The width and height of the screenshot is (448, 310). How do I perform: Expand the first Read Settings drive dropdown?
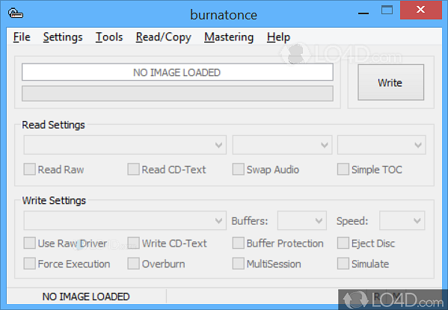coord(125,145)
